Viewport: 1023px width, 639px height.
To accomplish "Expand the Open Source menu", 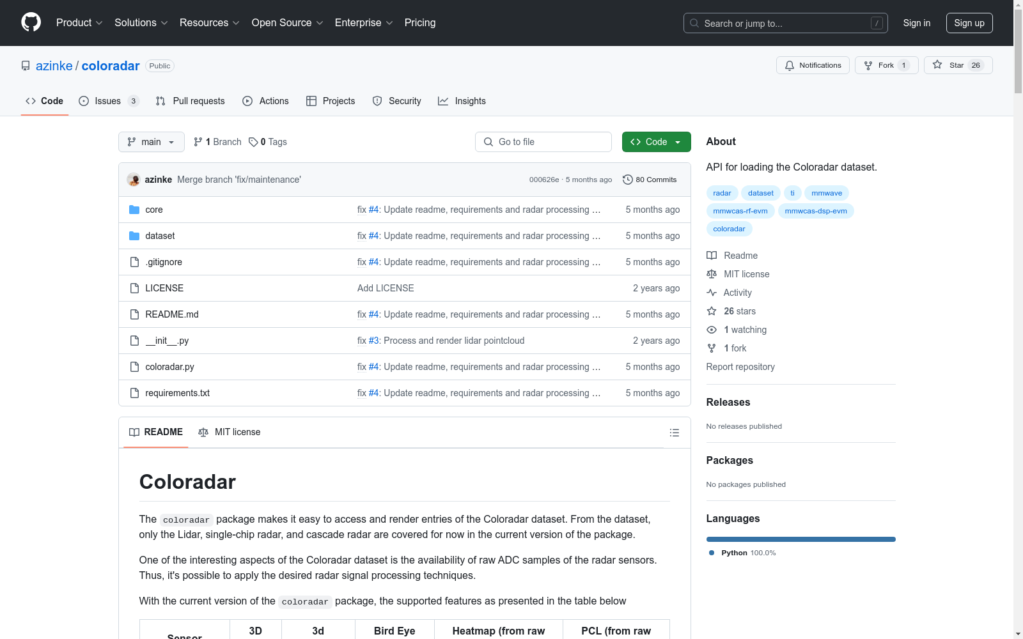I will [x=287, y=23].
